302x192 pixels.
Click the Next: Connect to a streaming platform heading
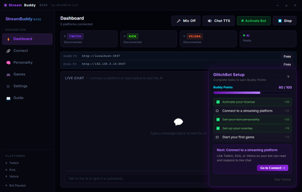pyautogui.click(x=247, y=150)
